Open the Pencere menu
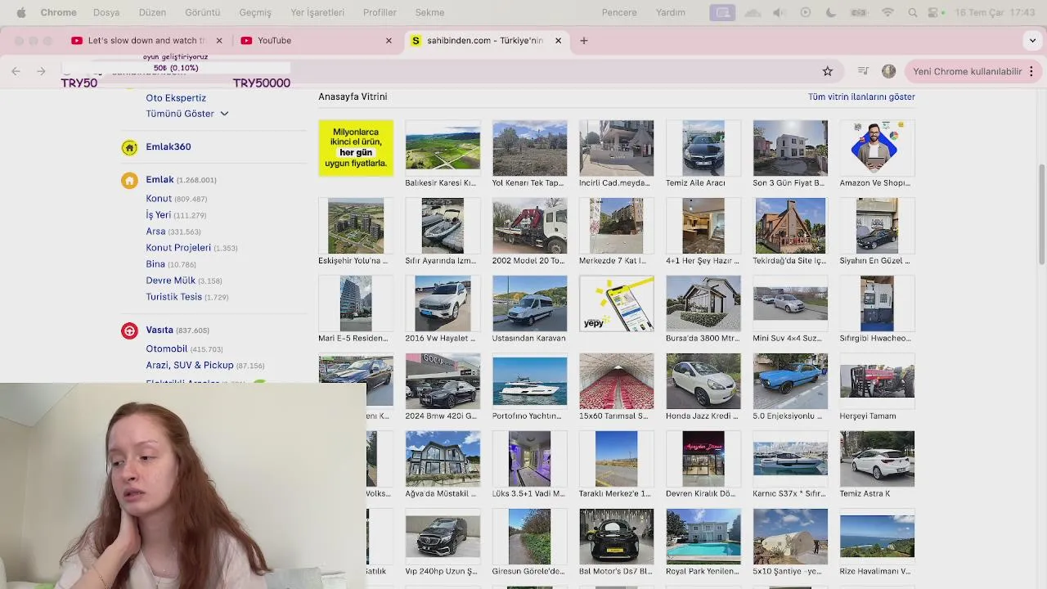Image resolution: width=1047 pixels, height=589 pixels. point(619,12)
